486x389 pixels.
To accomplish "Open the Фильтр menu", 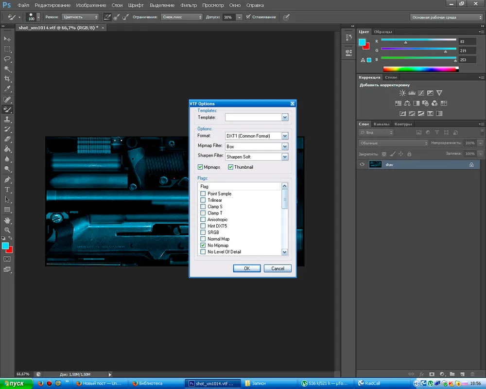I will tap(189, 5).
